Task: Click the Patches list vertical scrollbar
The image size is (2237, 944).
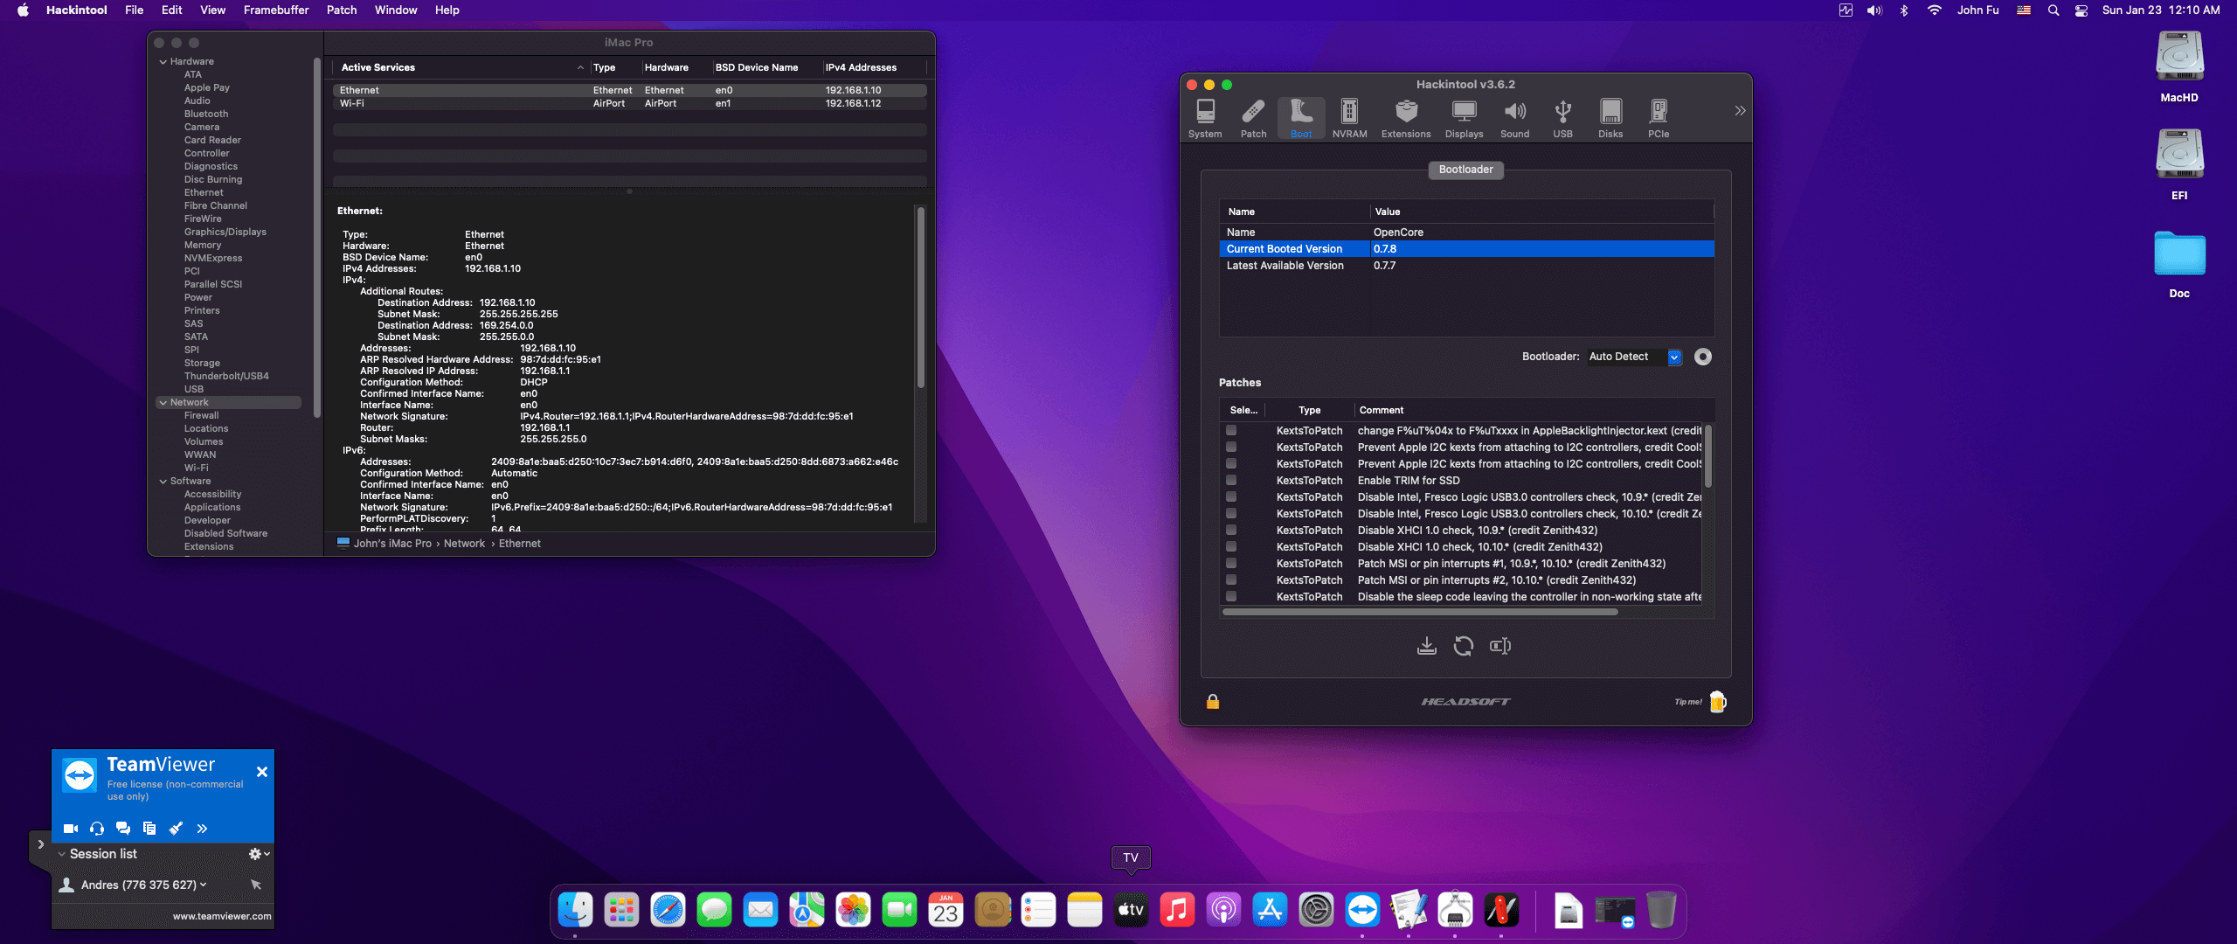Action: [1708, 456]
